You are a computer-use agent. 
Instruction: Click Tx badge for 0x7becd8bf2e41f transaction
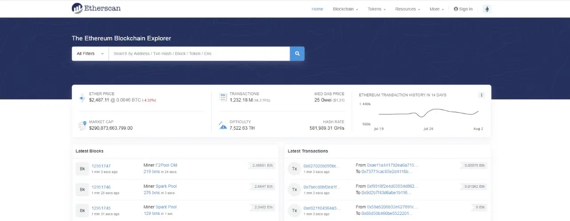294,189
